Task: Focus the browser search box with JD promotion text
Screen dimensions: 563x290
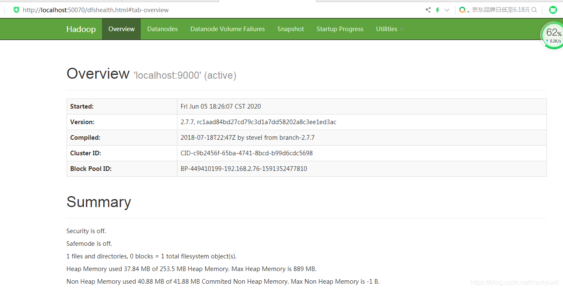Action: pyautogui.click(x=500, y=10)
